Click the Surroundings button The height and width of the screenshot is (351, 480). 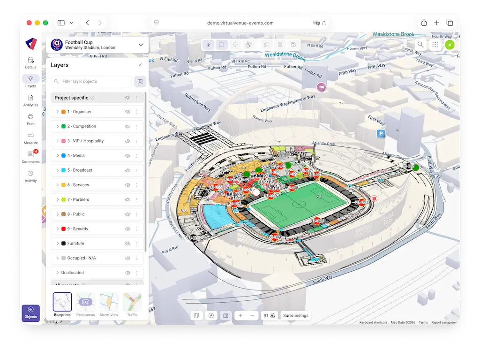[x=296, y=315]
